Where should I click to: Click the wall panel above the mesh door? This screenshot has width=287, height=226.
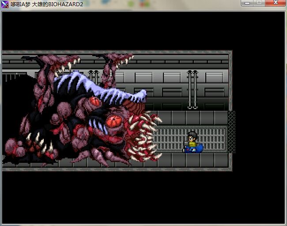tap(221, 88)
